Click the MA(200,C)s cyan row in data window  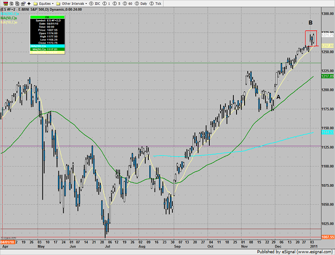pos(46,46)
